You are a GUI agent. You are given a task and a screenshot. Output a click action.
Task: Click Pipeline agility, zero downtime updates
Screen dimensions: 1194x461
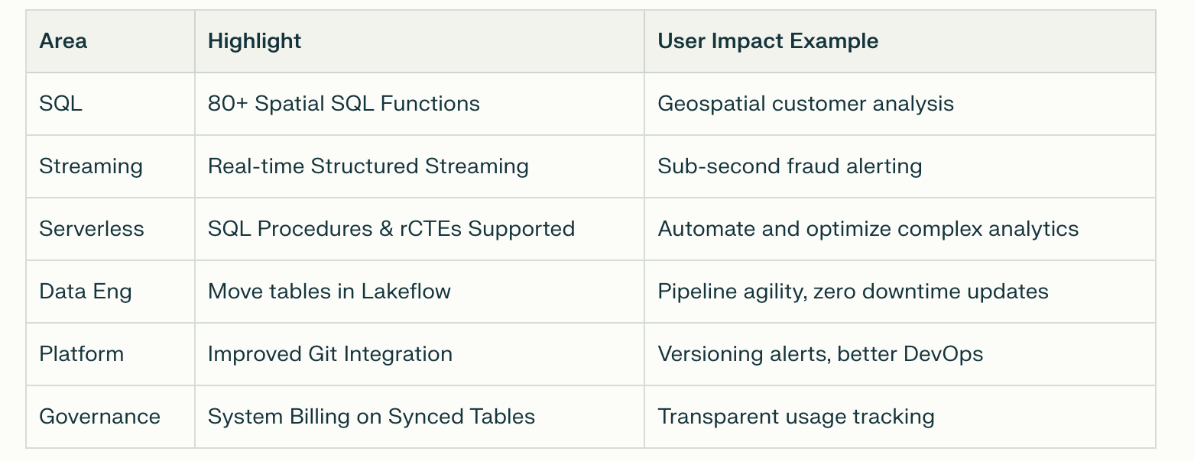coord(853,292)
